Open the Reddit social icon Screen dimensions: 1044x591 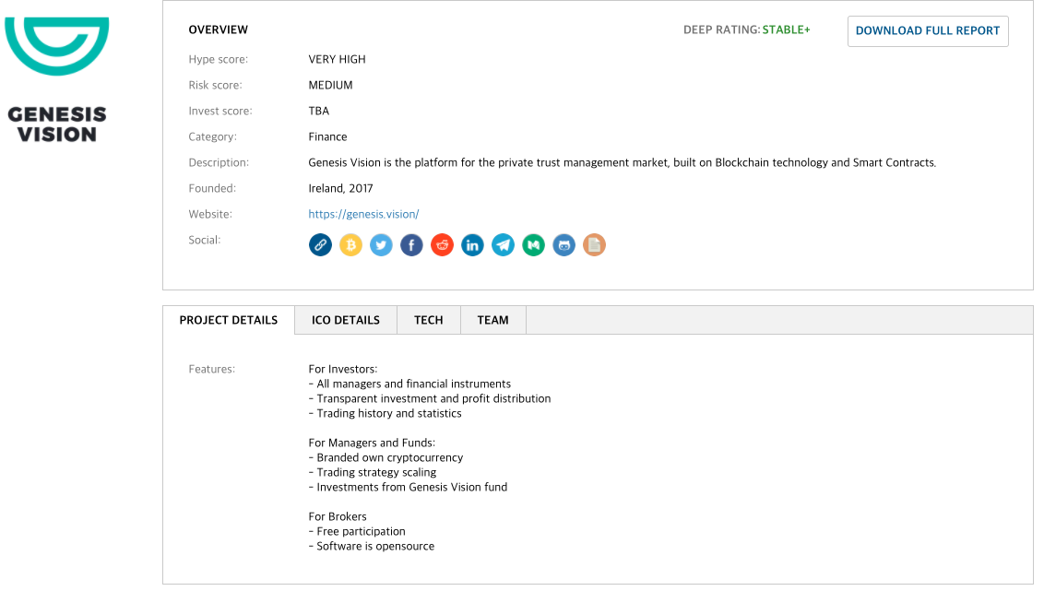point(442,245)
